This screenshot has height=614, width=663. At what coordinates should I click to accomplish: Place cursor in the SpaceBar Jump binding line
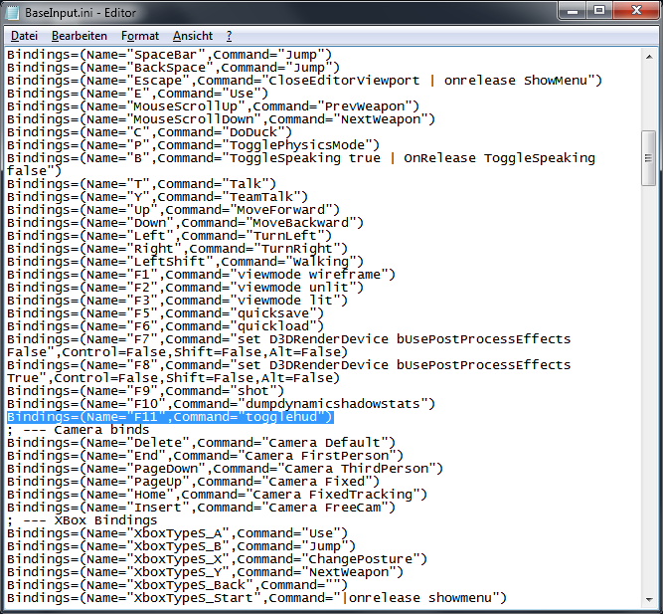tap(169, 54)
